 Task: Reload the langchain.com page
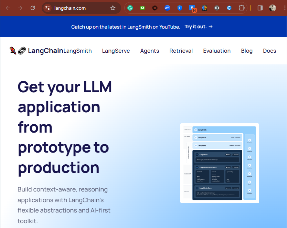click(33, 8)
